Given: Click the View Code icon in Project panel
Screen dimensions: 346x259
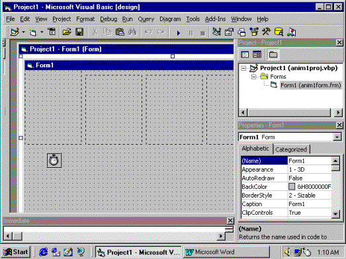Looking at the screenshot, I should click(245, 54).
